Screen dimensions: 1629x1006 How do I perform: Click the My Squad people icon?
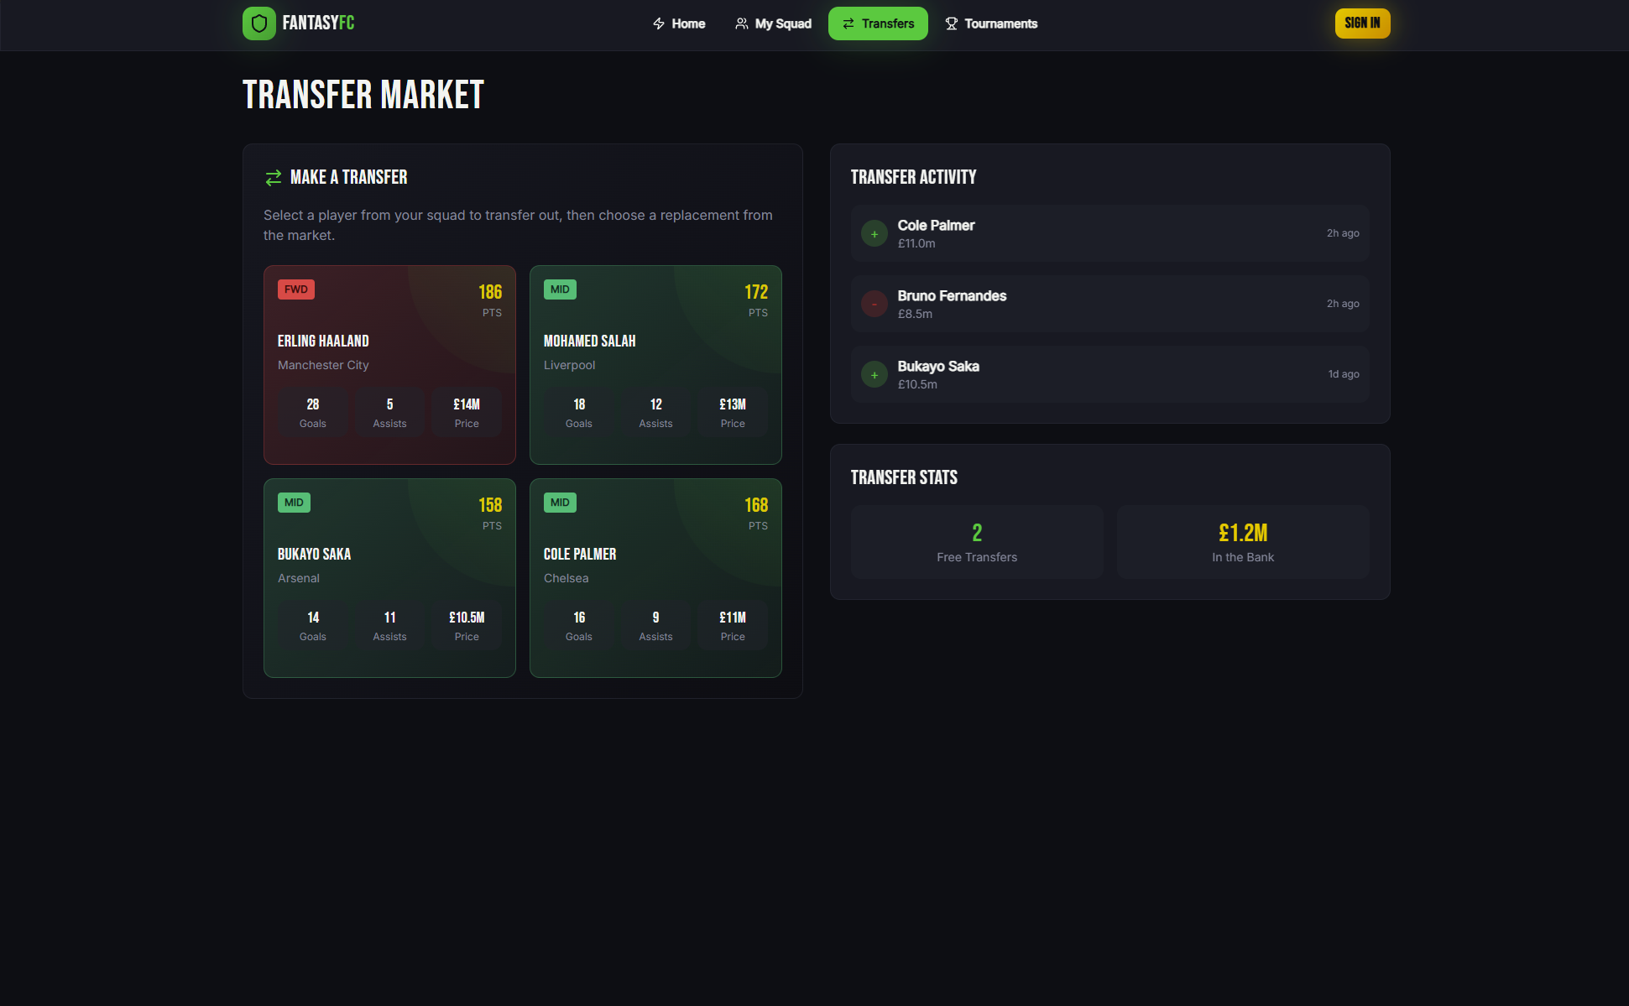[741, 23]
